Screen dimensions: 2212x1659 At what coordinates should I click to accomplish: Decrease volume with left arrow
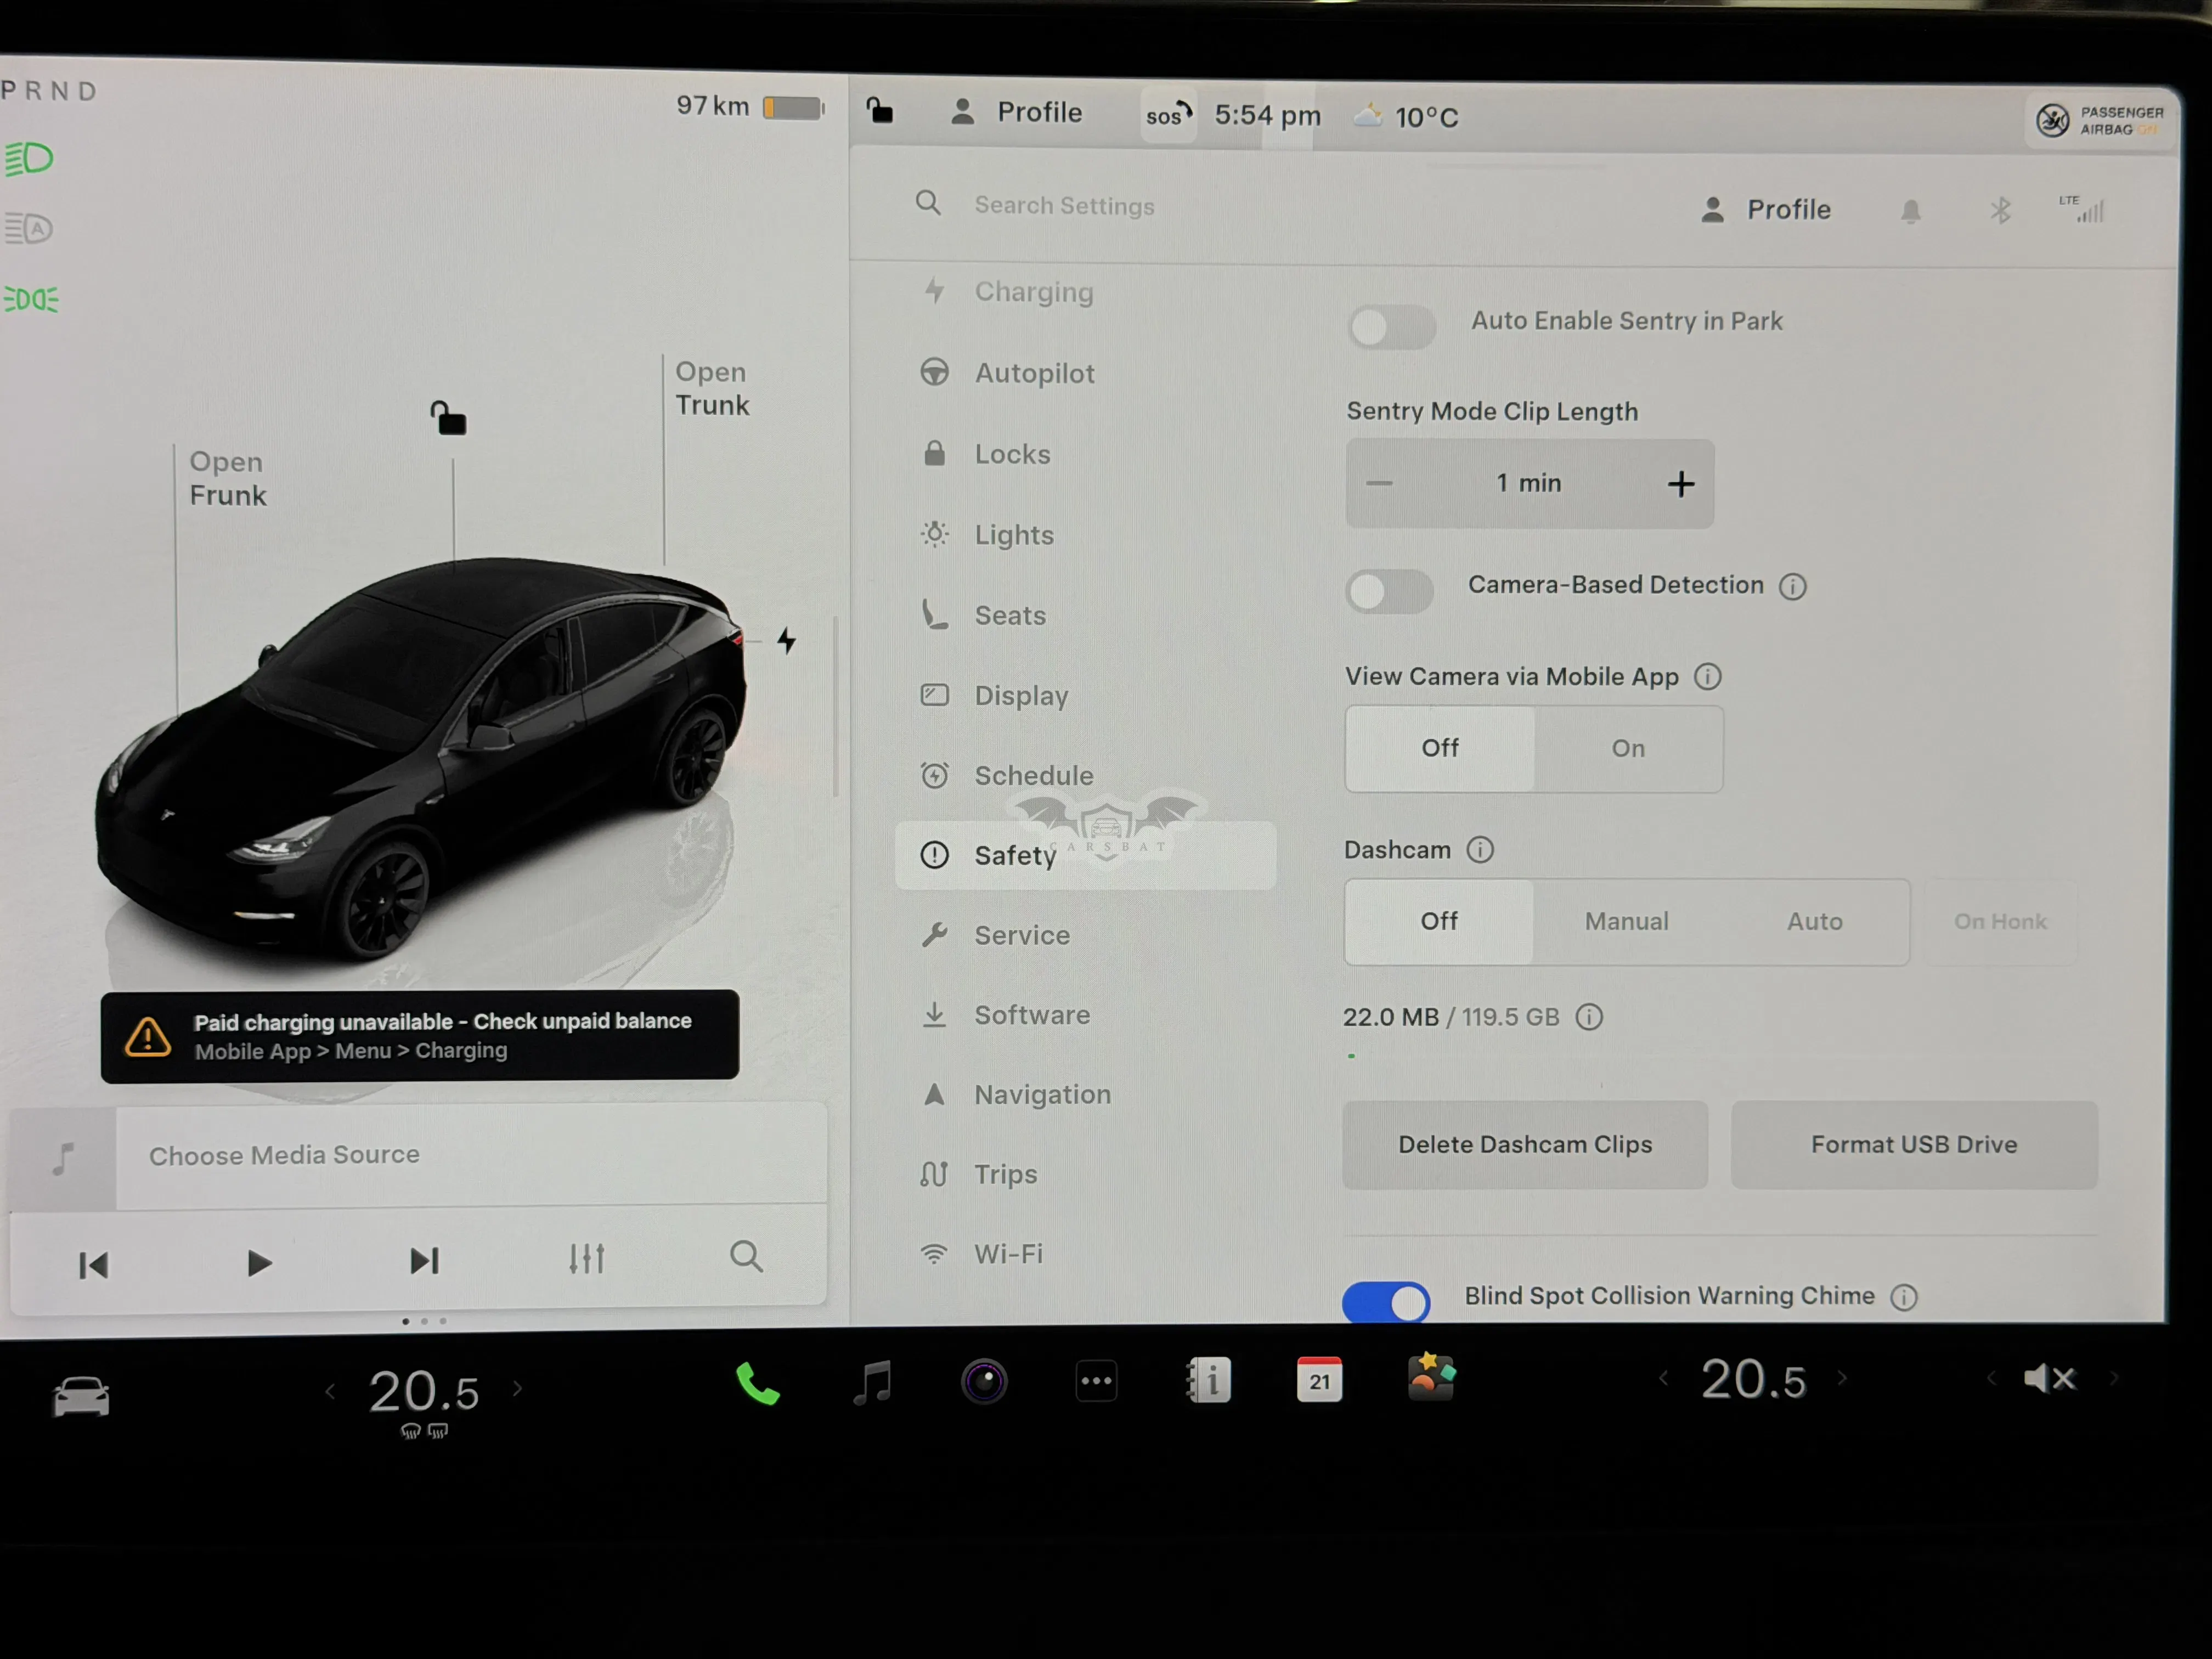point(1991,1379)
